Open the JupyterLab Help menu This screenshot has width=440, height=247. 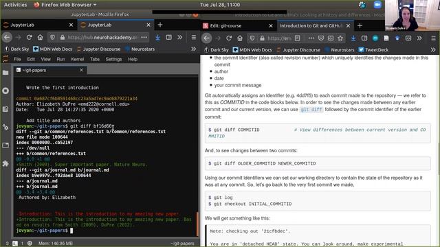pos(133,59)
